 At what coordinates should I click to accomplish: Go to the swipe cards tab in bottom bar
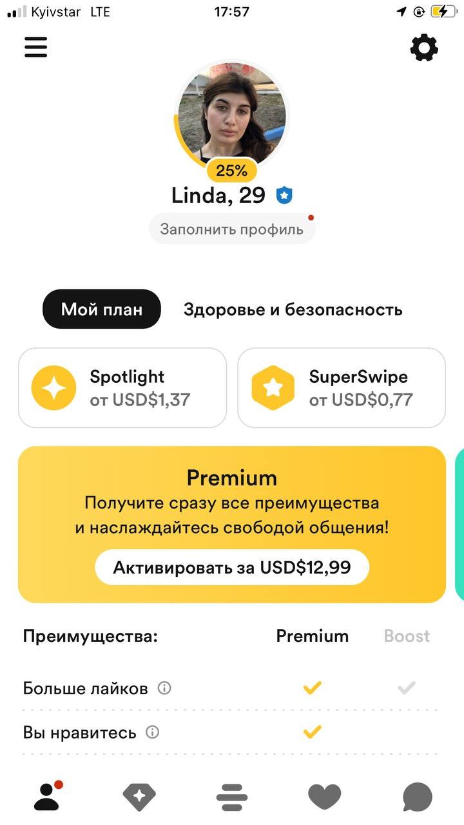coord(232,797)
